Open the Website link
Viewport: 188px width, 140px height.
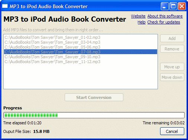(138, 16)
